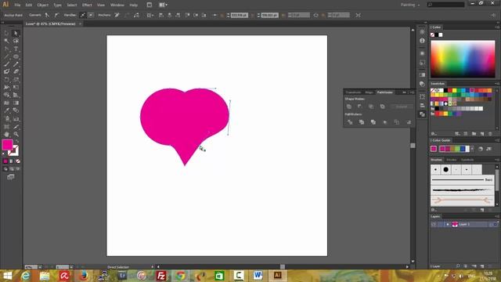The width and height of the screenshot is (501, 282).
Task: Open the Color panel options menu
Action: coord(497,27)
